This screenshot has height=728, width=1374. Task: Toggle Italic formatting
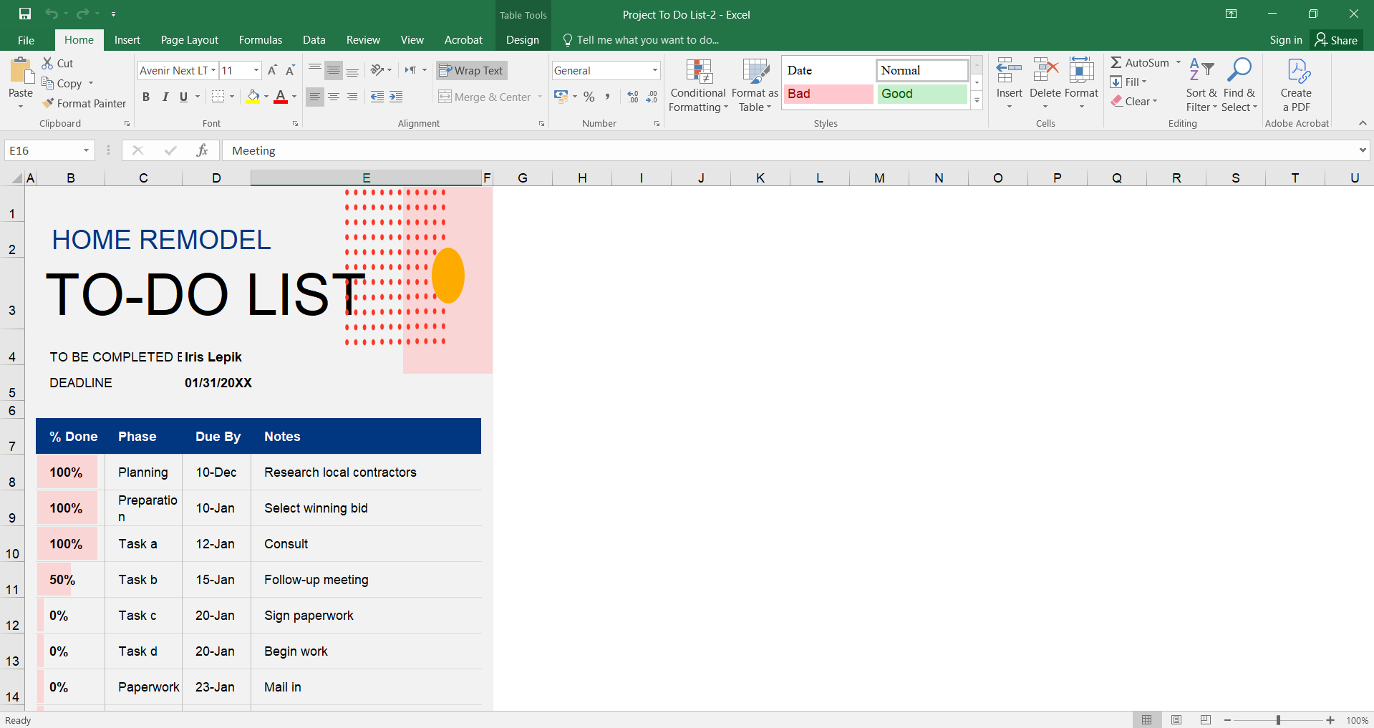click(x=165, y=97)
